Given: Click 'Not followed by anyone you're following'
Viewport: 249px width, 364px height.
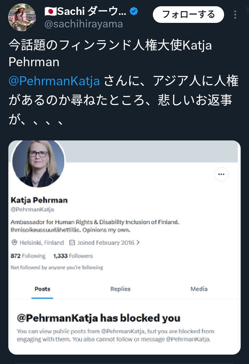Looking at the screenshot, I should (x=57, y=267).
